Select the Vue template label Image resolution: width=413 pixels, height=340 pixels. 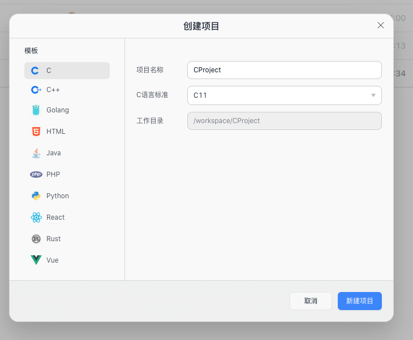53,260
